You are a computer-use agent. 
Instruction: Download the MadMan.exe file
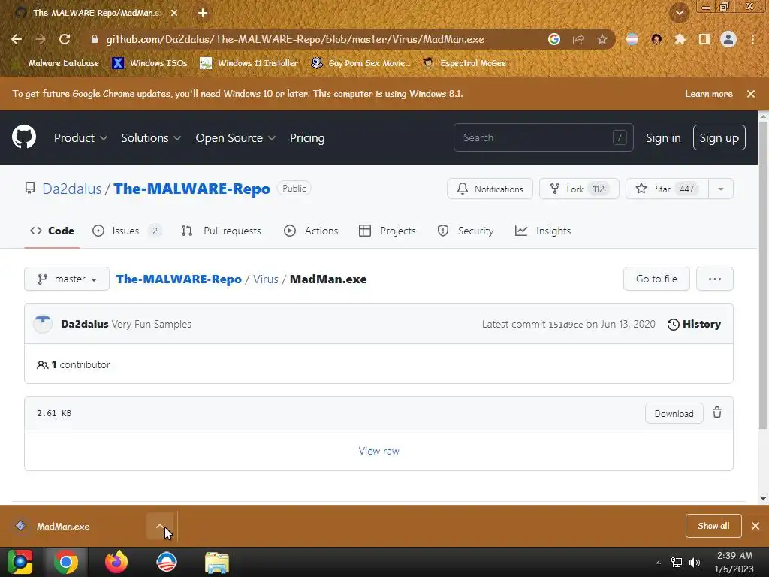pyautogui.click(x=674, y=413)
